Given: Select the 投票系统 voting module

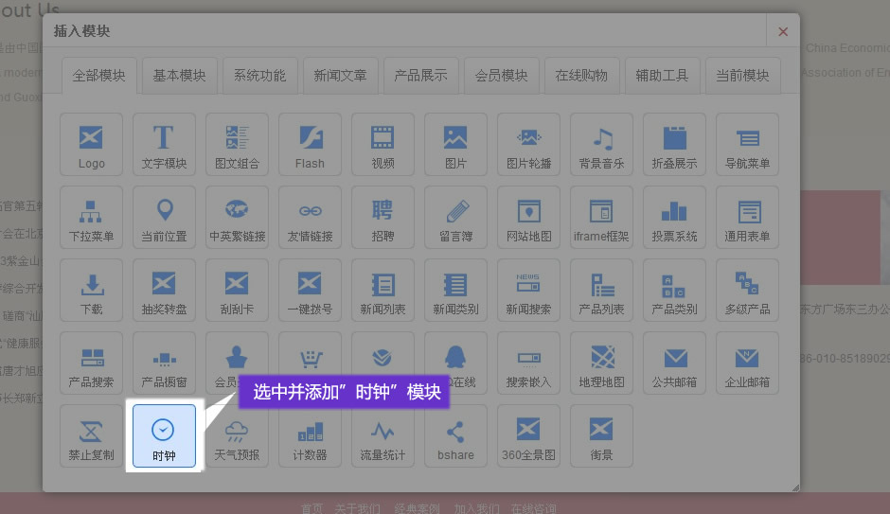Looking at the screenshot, I should (674, 217).
